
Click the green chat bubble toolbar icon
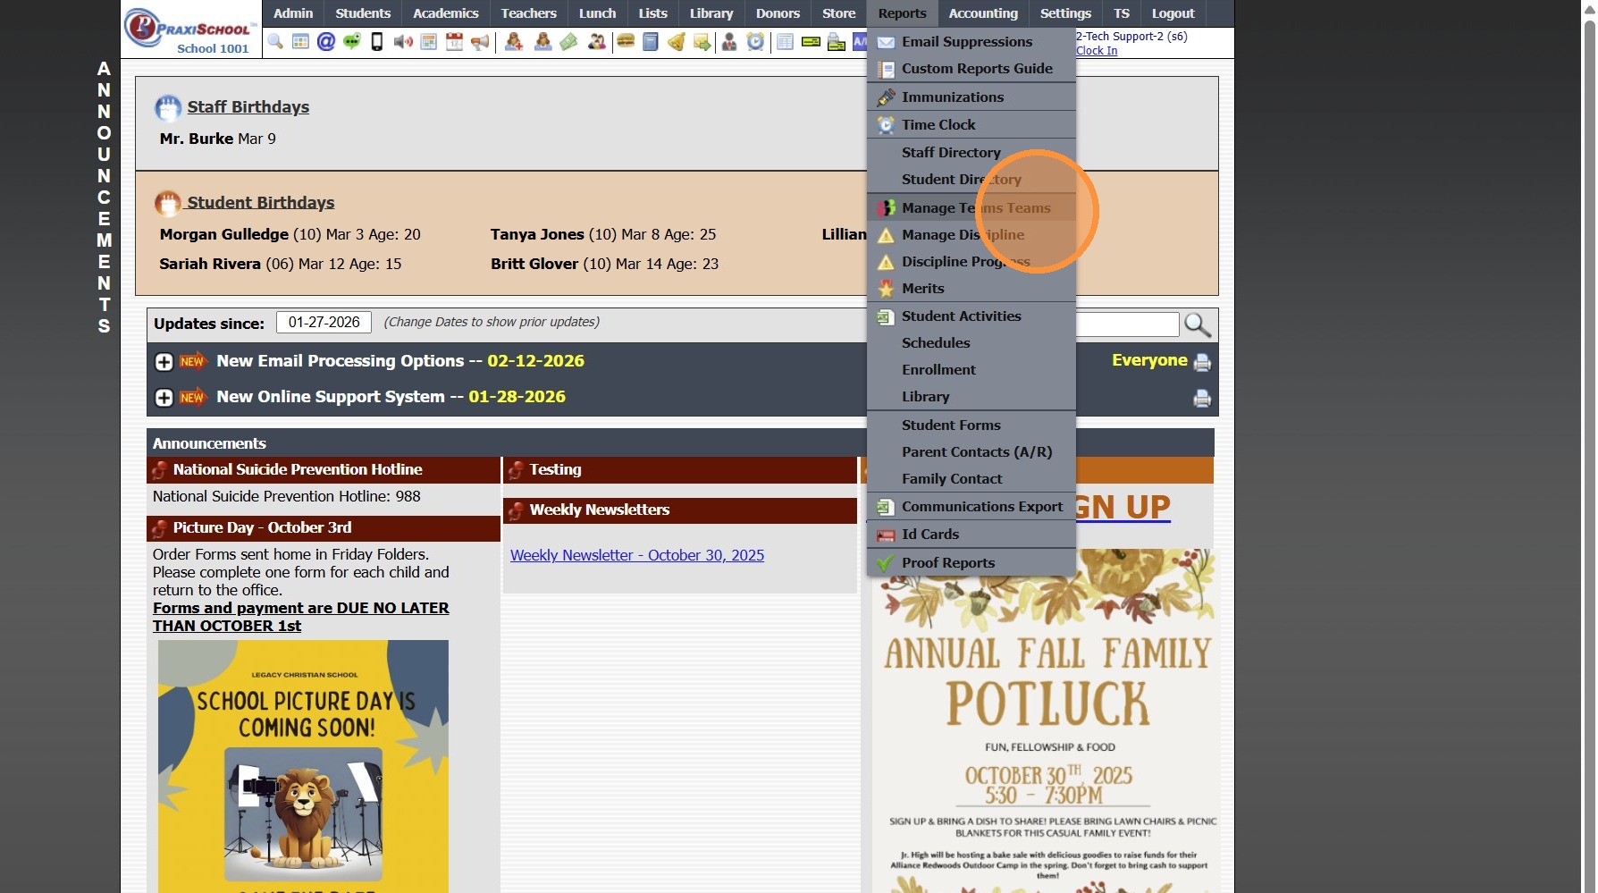pyautogui.click(x=352, y=42)
